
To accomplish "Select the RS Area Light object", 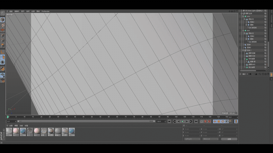I will tap(254, 11).
